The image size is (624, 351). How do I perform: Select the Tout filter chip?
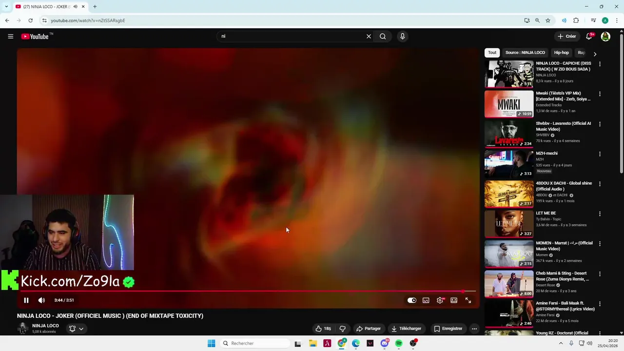click(x=492, y=53)
